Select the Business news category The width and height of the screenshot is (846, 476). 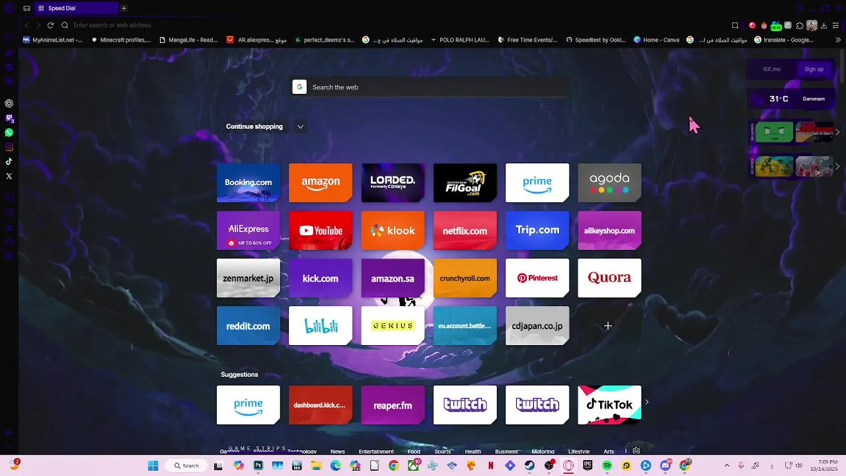click(506, 452)
